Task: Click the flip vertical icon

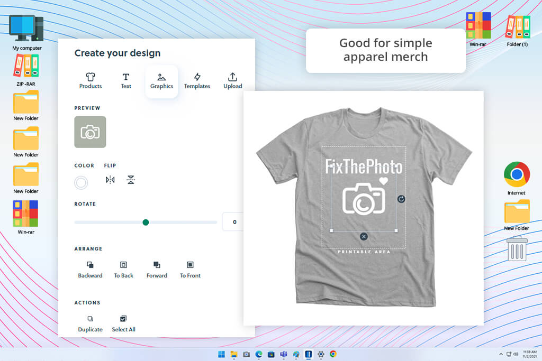Action: coord(131,180)
